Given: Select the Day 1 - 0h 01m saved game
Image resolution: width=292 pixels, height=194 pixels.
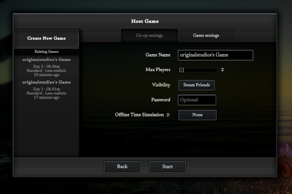Looking at the screenshot, I should (46, 90).
